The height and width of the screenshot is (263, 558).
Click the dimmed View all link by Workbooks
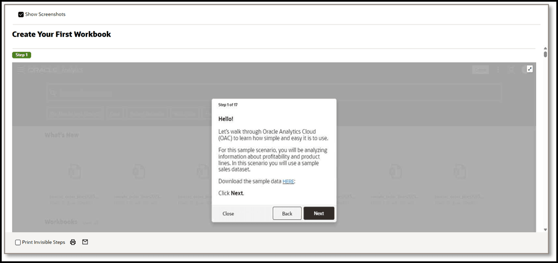[90, 223]
